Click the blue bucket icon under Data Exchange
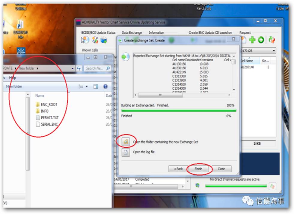 (104, 40)
